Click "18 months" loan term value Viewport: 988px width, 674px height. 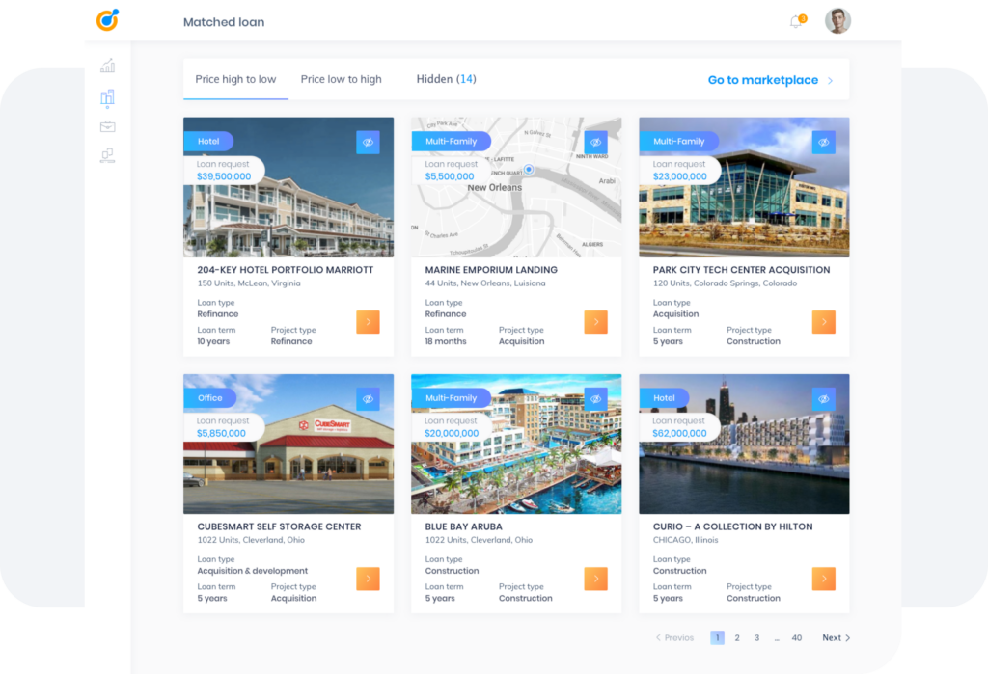click(x=446, y=341)
